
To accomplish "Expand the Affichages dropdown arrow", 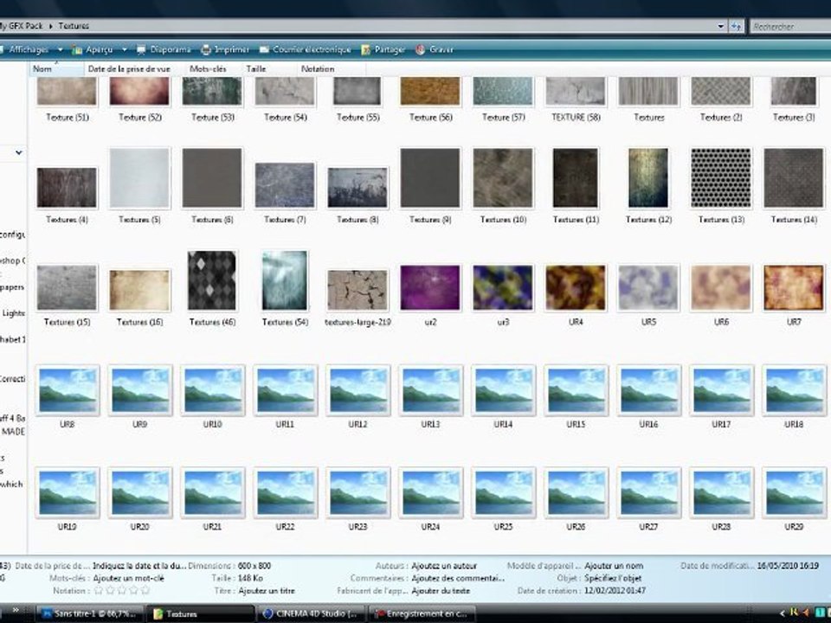I will point(60,49).
